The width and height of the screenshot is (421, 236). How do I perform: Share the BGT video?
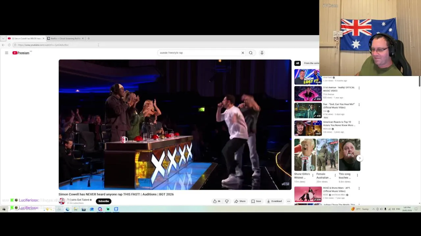point(240,201)
